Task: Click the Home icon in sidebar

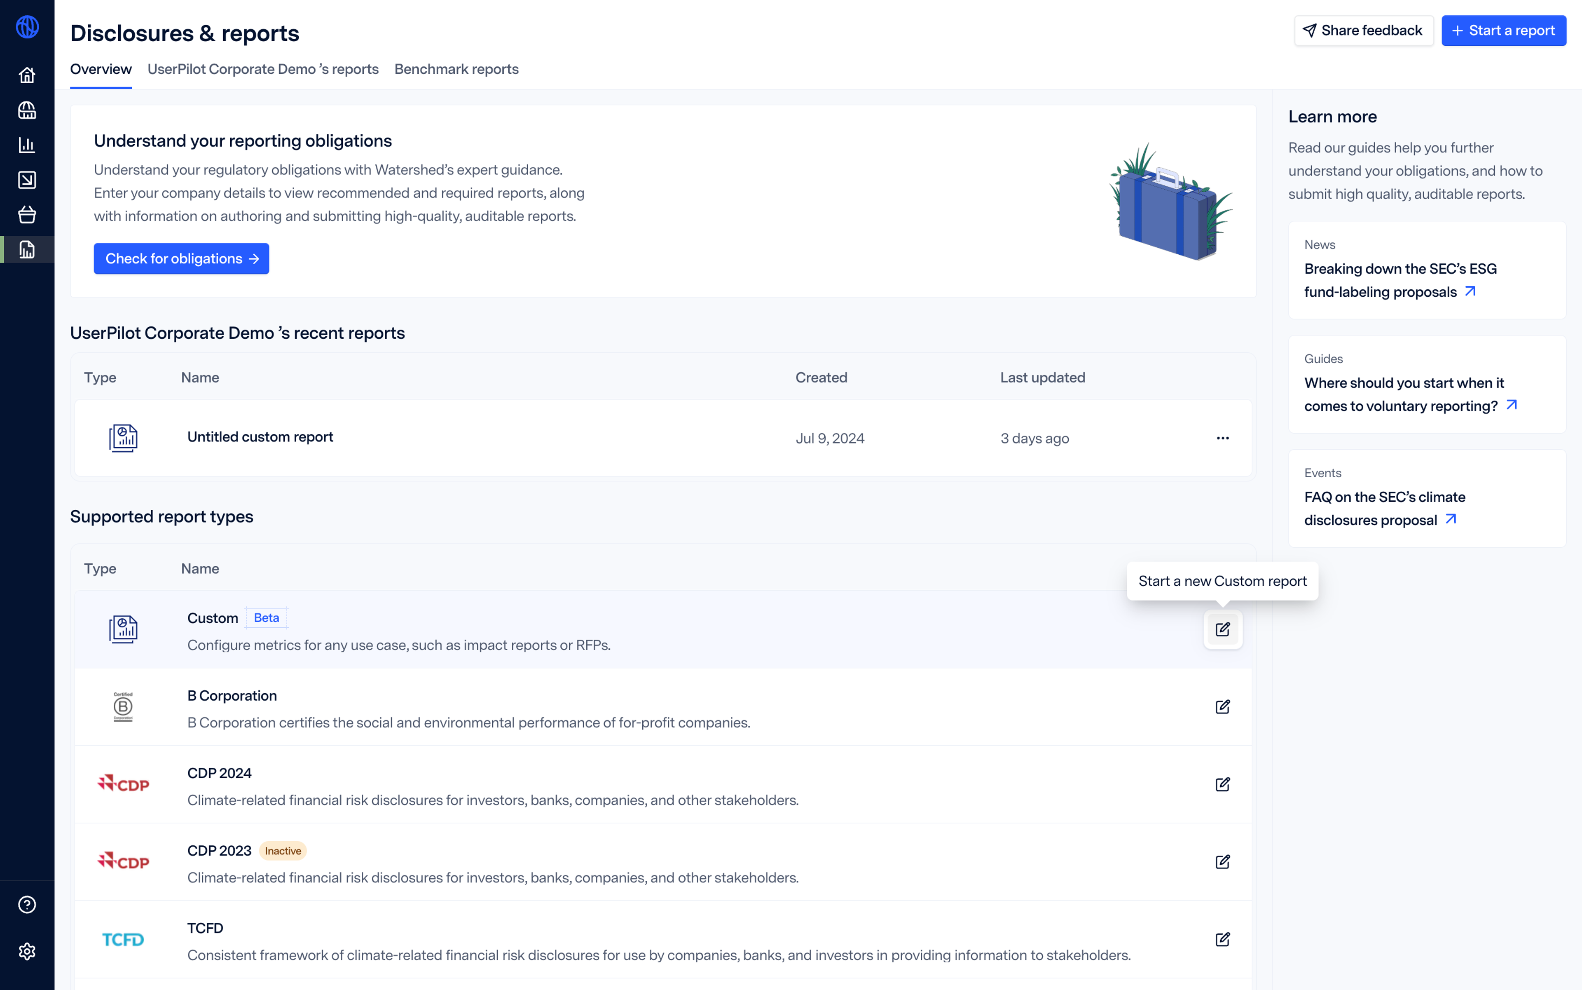Action: [x=27, y=75]
